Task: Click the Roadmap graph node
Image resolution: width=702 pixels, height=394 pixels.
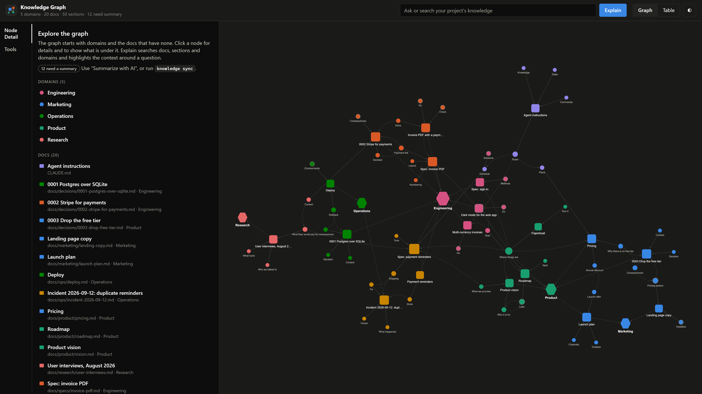Action: click(525, 274)
